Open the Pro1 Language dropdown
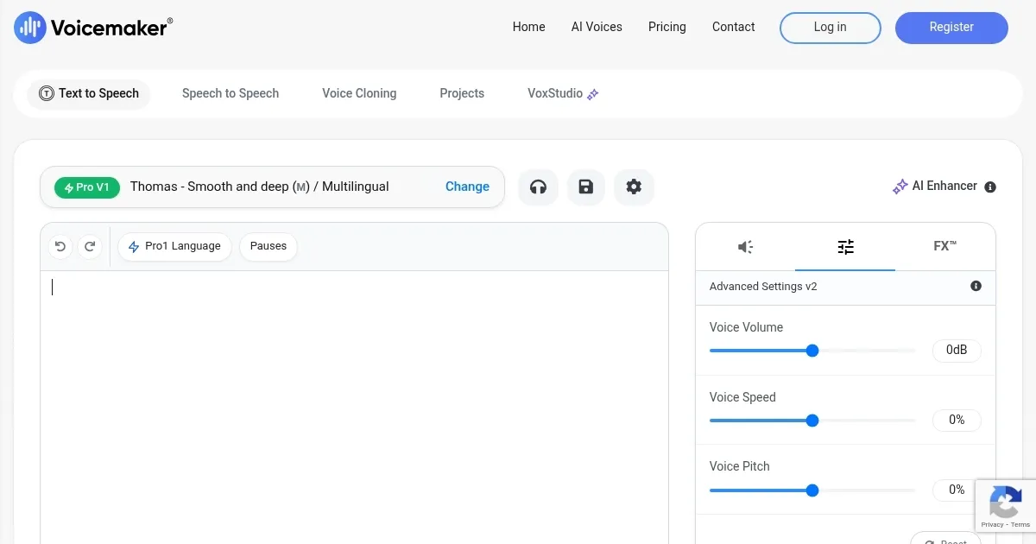The width and height of the screenshot is (1036, 544). [174, 246]
